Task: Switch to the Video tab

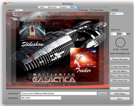Action: point(42,7)
